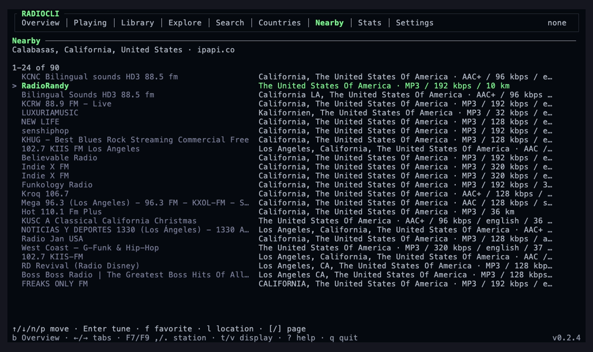Select KHUG Best Blues Rock station
This screenshot has height=352, width=593.
[287, 140]
